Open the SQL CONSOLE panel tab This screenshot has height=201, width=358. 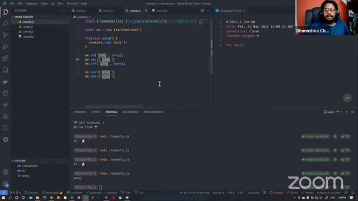click(x=130, y=112)
